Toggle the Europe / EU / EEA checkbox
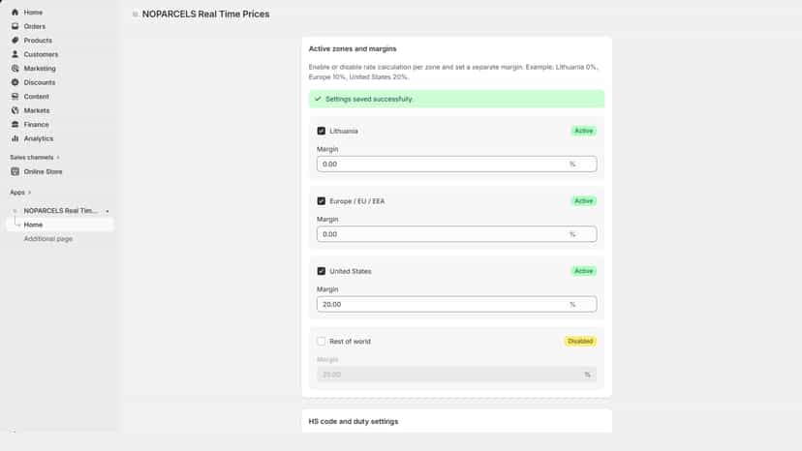Image resolution: width=802 pixels, height=451 pixels. (322, 201)
